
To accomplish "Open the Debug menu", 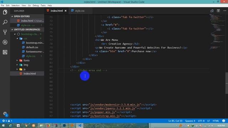I will pos(36,5).
